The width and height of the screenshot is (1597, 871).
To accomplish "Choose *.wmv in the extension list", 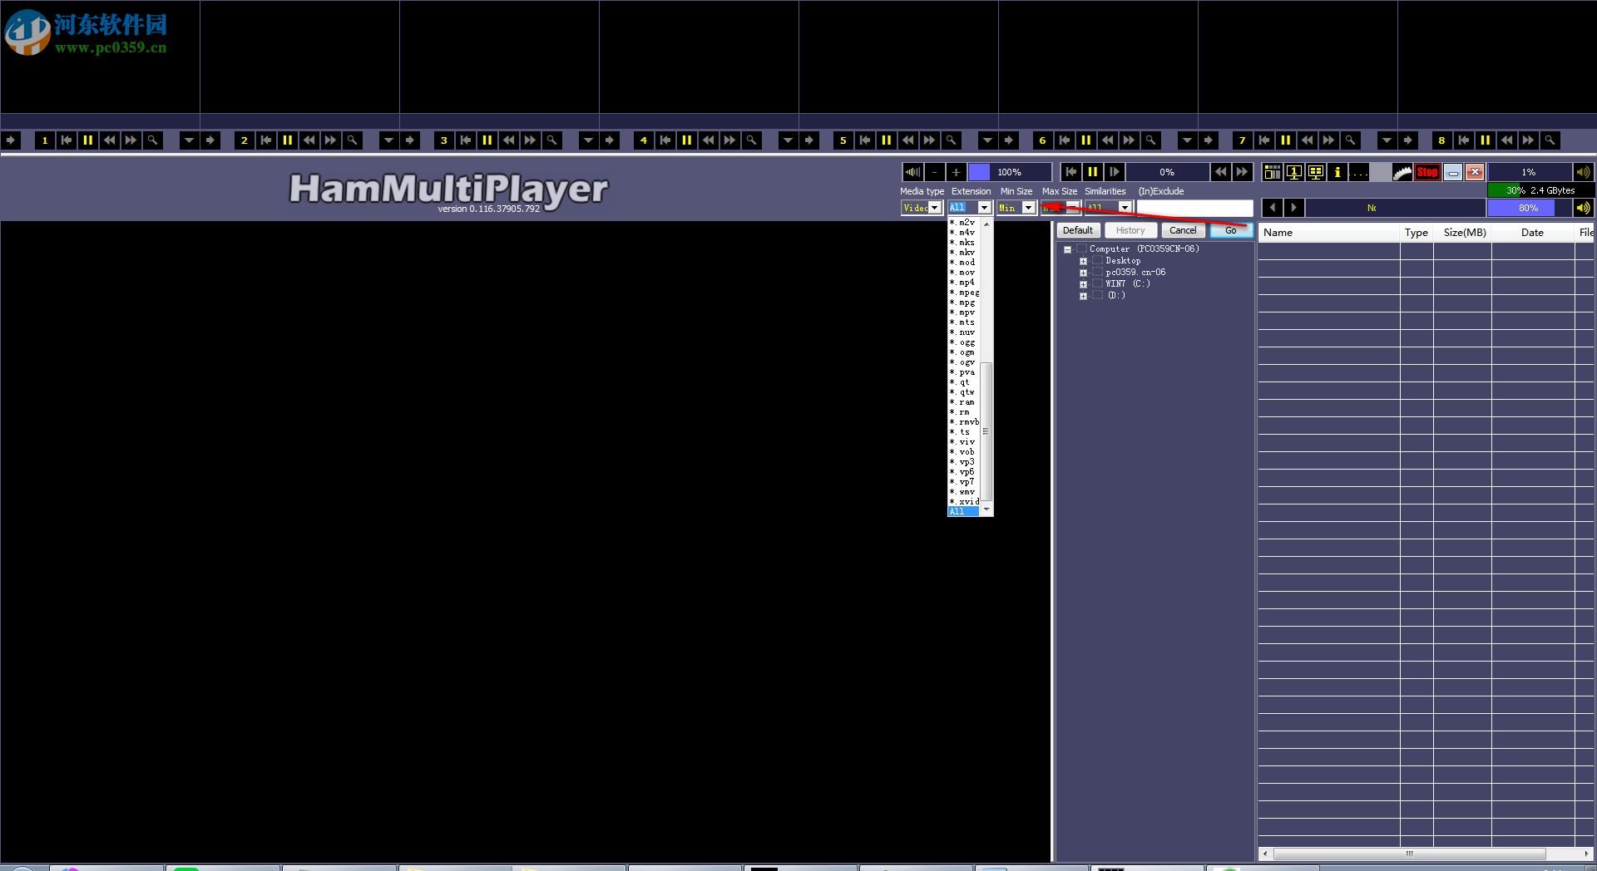I will tap(963, 492).
